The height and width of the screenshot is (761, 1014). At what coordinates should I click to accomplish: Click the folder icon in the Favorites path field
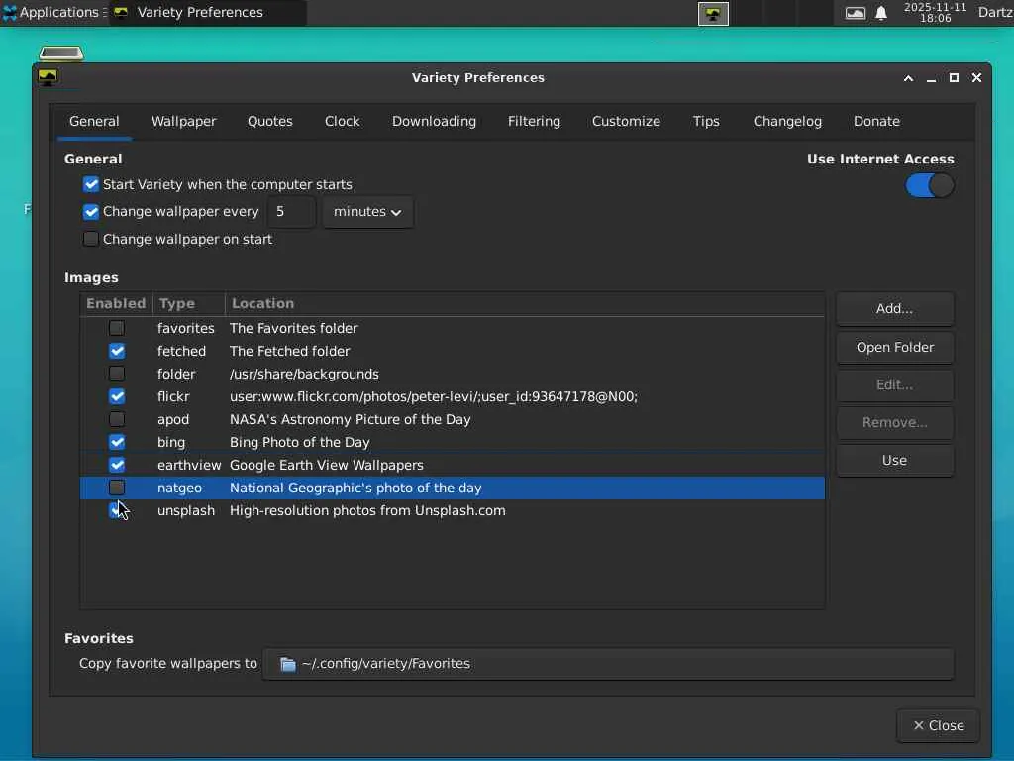[288, 664]
